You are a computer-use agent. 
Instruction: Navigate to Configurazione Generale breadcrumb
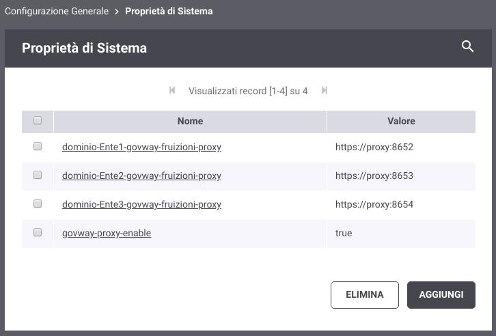pos(57,11)
